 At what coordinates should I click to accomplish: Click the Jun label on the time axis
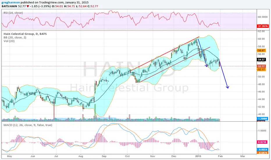point(33,156)
